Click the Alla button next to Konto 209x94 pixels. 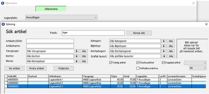pos(84,56)
